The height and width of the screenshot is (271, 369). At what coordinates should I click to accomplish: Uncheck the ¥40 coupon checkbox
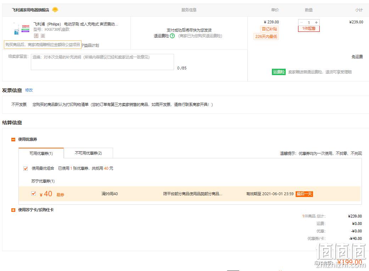33,193
